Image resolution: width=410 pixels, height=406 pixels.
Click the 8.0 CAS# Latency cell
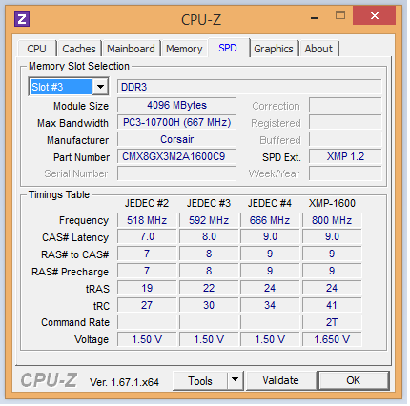pos(209,237)
